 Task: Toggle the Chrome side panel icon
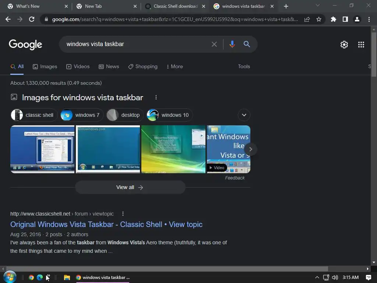345,19
